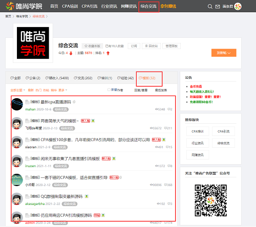Click 网赚资讯 in recommended sections
This screenshot has width=256, height=227.
[x=198, y=155]
